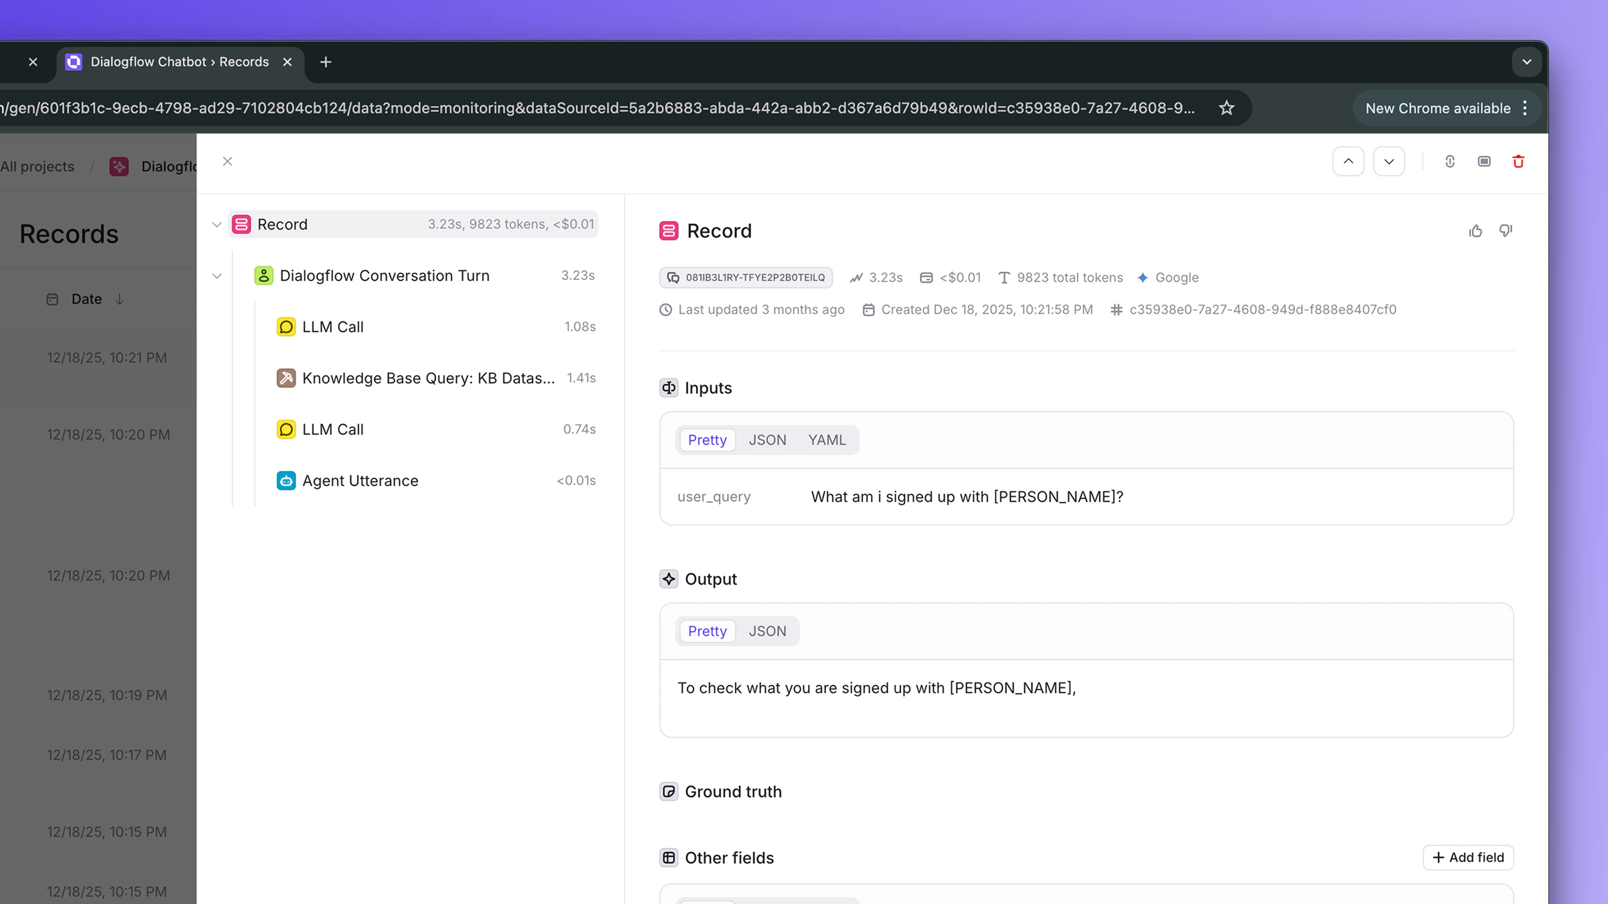Select the Record row in the trace tree
1608x904 pixels.
coord(413,224)
